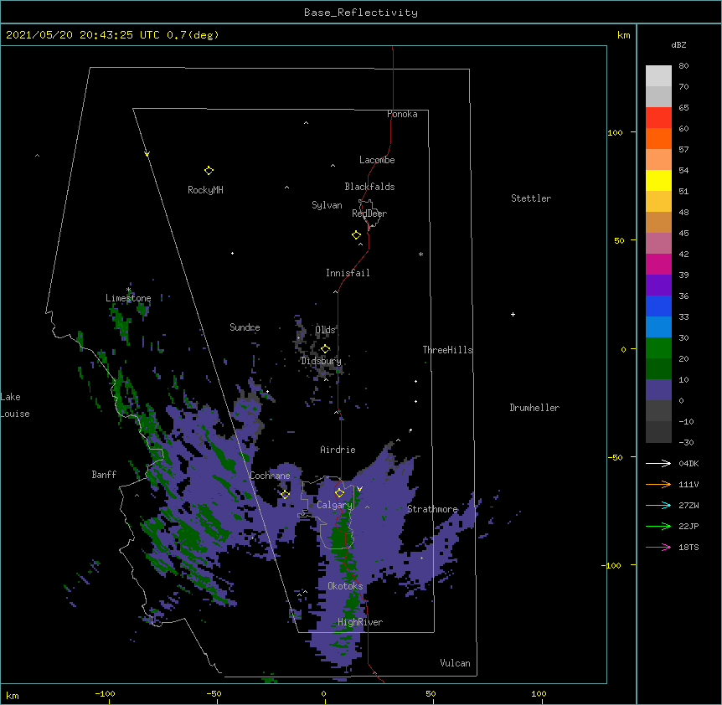Click the Limestone label
This screenshot has height=705, width=722.
128,298
